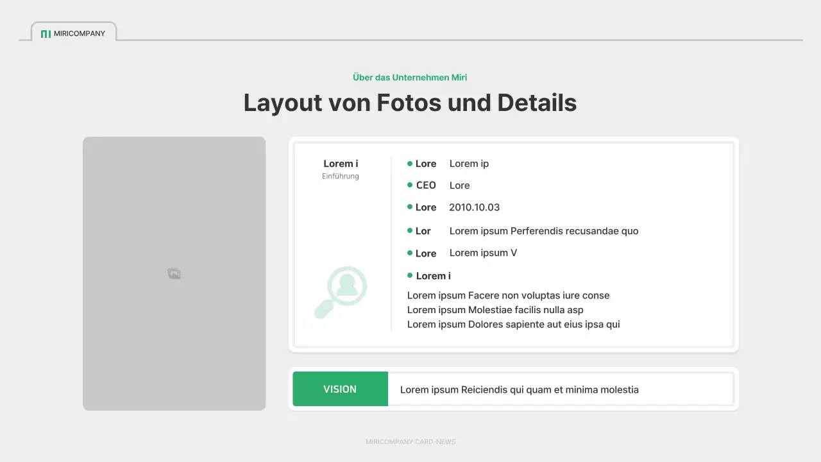
Task: Click the bullet beside the bold Lorem i heading
Action: [409, 275]
